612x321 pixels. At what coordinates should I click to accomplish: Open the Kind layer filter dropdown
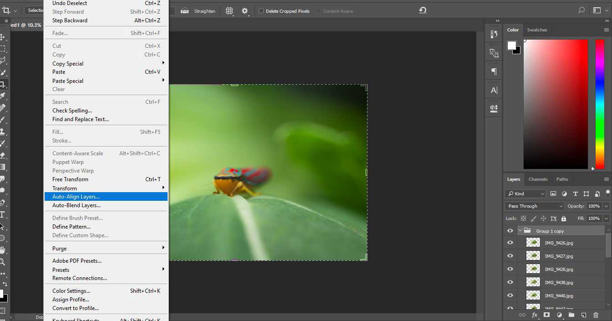525,194
